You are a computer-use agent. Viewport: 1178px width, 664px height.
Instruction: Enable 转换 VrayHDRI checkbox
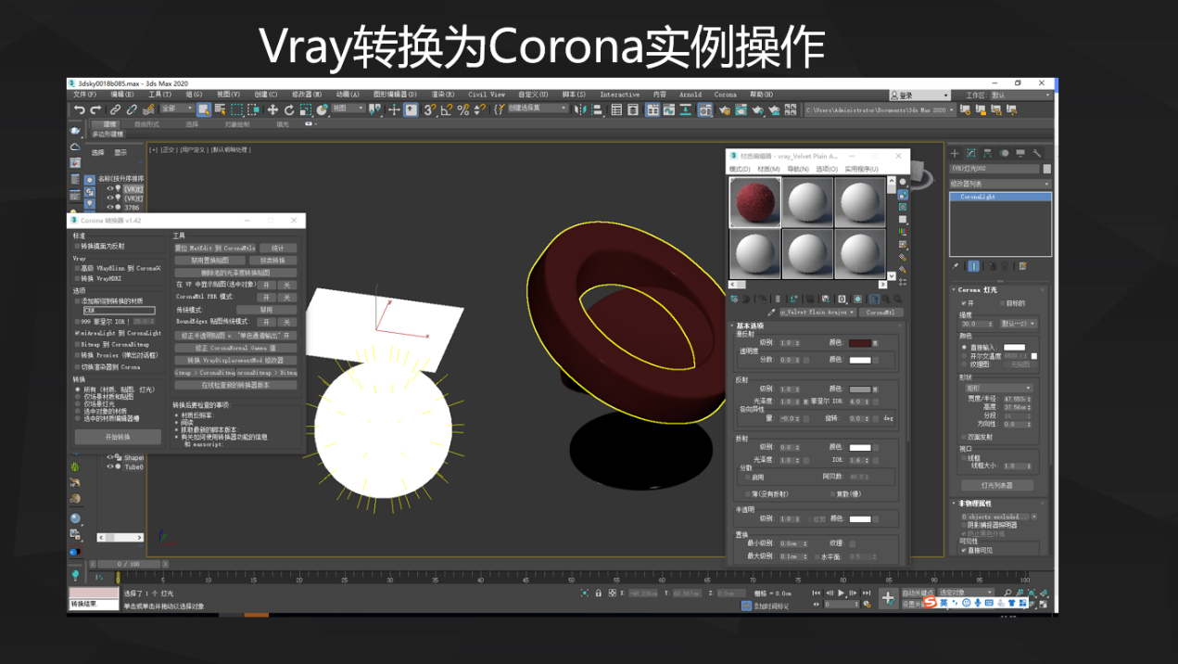pyautogui.click(x=77, y=278)
